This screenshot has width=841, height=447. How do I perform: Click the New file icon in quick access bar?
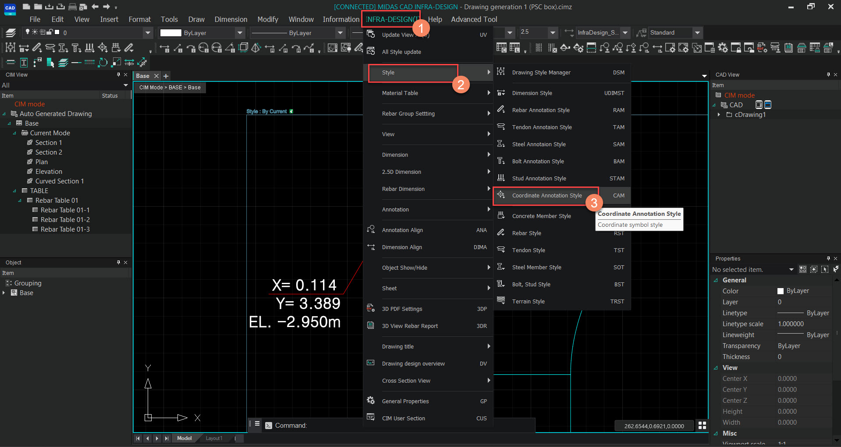[26, 7]
